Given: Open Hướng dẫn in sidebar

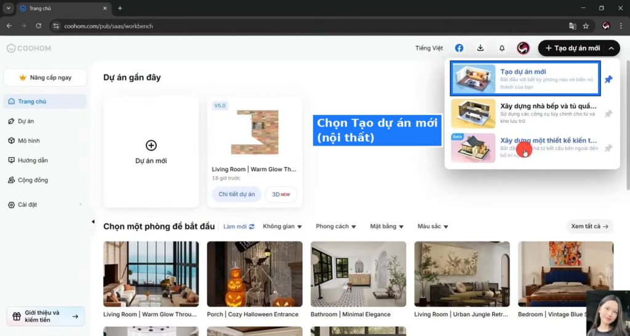Looking at the screenshot, I should point(45,160).
